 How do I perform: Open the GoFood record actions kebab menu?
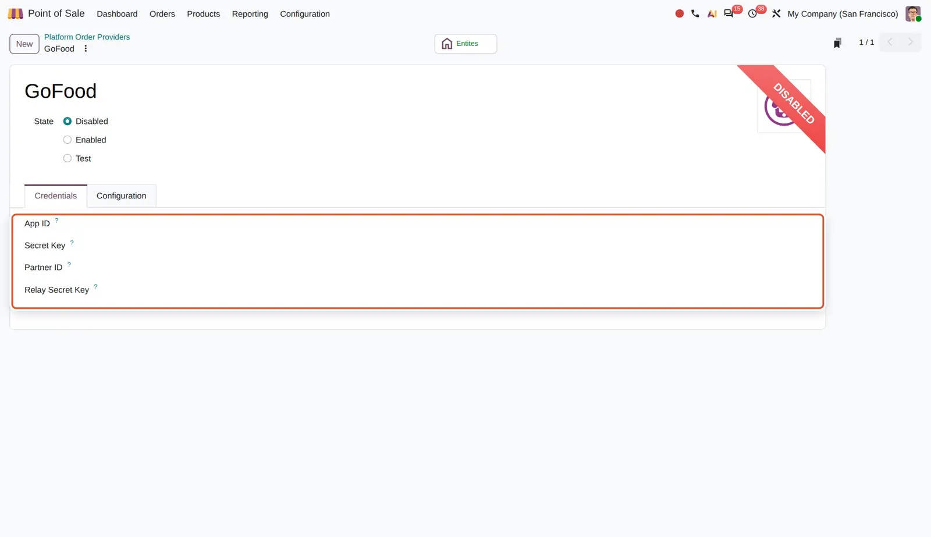click(x=86, y=49)
